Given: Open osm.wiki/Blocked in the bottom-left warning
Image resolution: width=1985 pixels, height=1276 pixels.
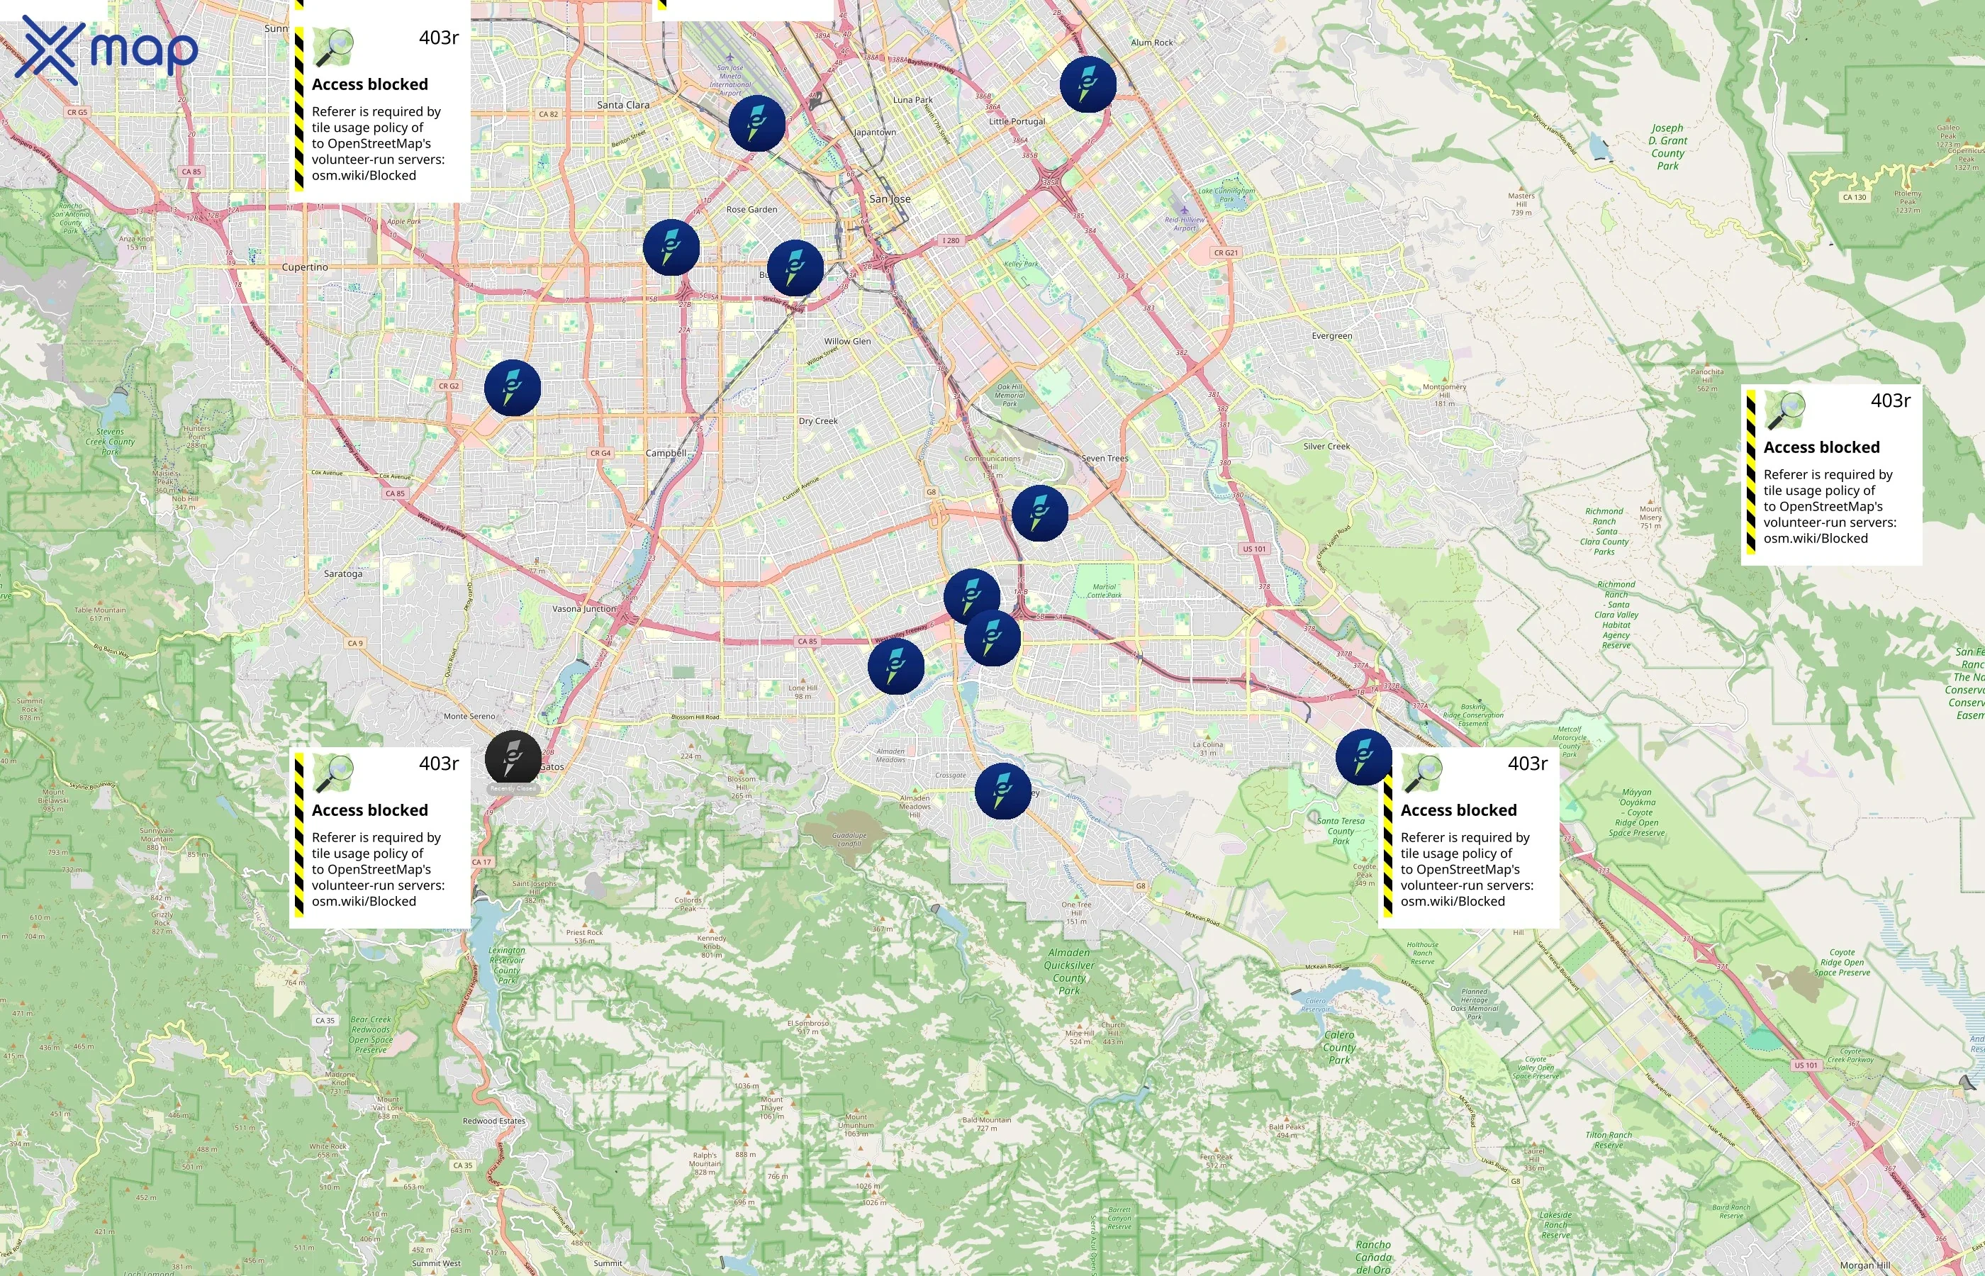Looking at the screenshot, I should (x=363, y=902).
